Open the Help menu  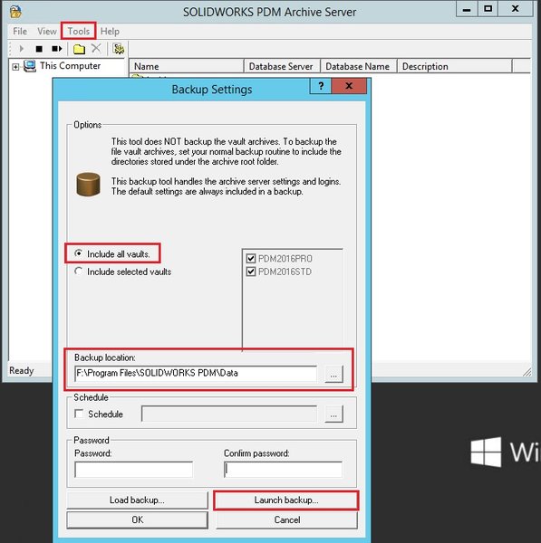(110, 32)
